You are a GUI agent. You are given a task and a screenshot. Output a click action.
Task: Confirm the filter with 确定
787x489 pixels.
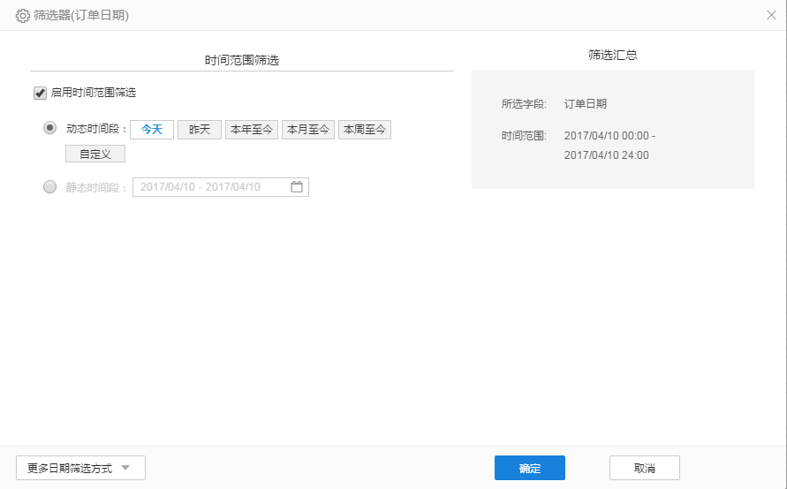click(x=529, y=468)
